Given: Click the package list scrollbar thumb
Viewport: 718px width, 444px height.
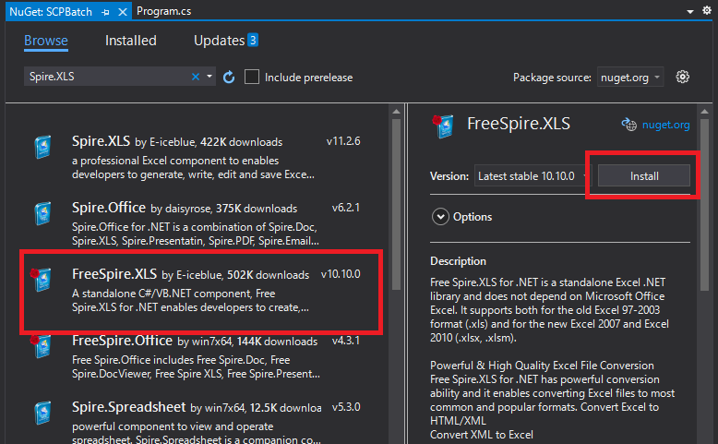Looking at the screenshot, I should pyautogui.click(x=397, y=204).
